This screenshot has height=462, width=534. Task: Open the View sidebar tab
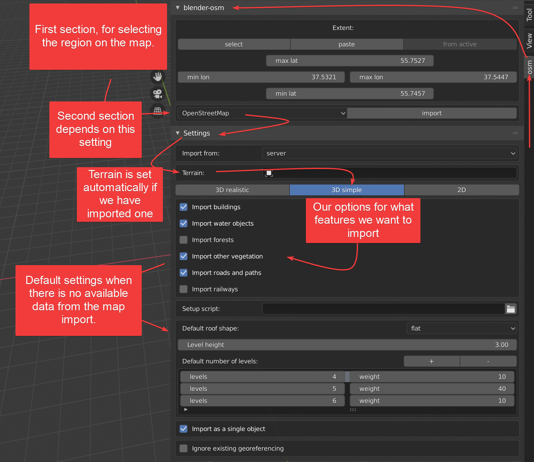point(529,41)
